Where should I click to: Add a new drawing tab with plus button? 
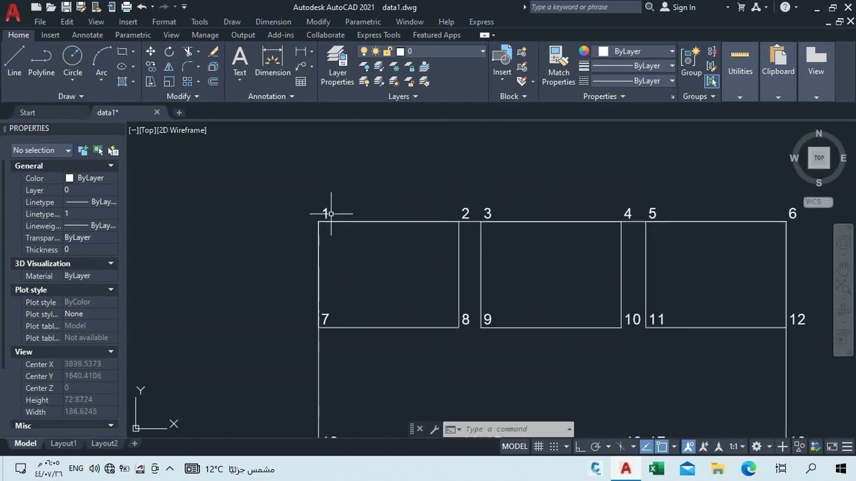click(x=179, y=112)
